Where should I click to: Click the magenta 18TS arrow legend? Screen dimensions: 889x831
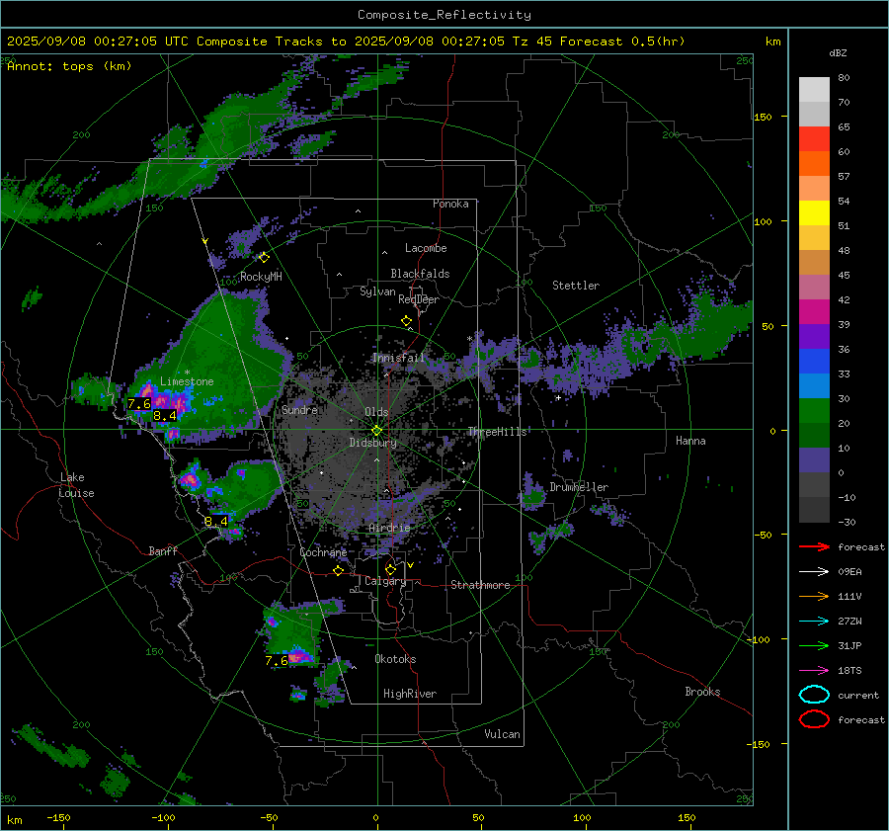(x=814, y=671)
